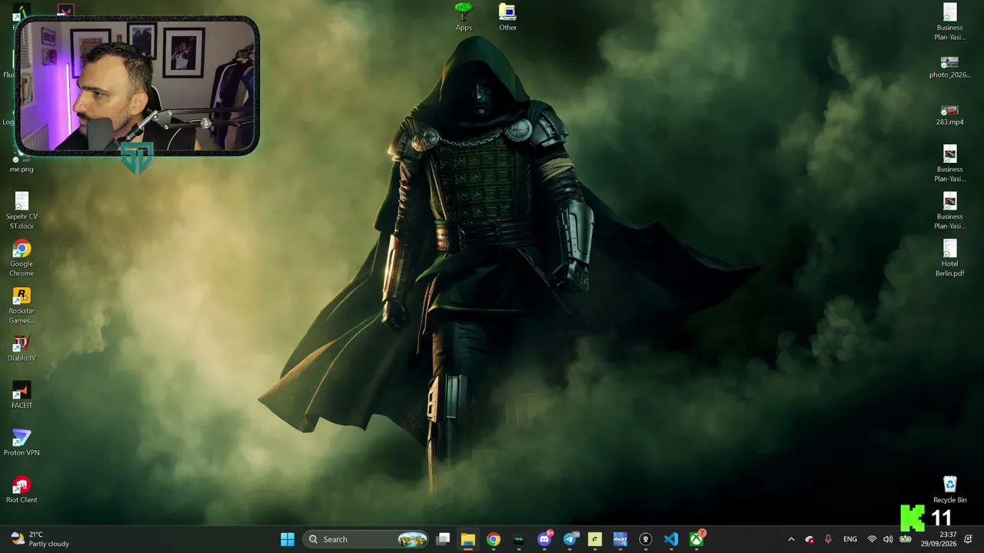The height and width of the screenshot is (553, 984).
Task: Launch Chrome from the taskbar
Action: (494, 539)
